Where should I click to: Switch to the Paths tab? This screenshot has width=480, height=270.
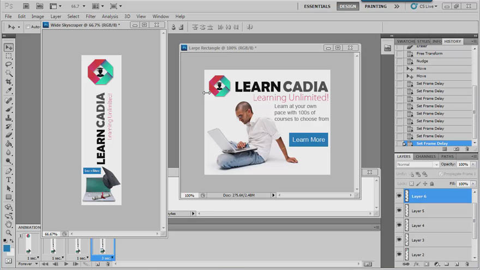point(447,157)
